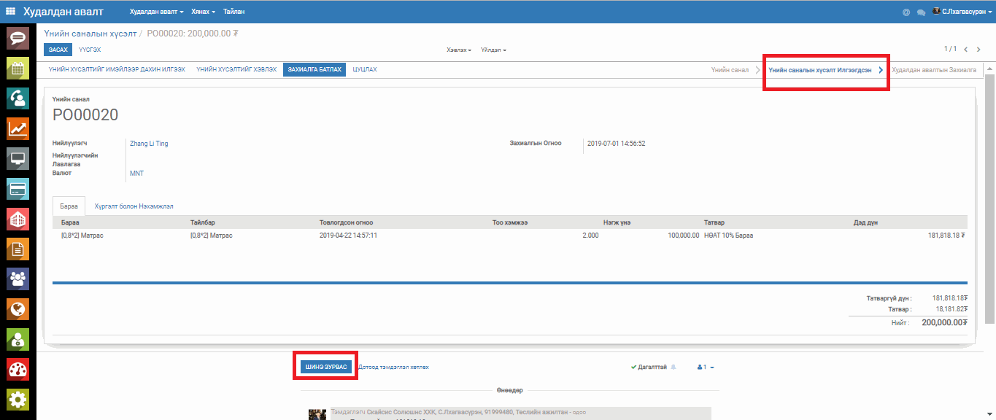The height and width of the screenshot is (420, 996).
Task: Open the red Dashboard gauge app icon
Action: pos(18,369)
